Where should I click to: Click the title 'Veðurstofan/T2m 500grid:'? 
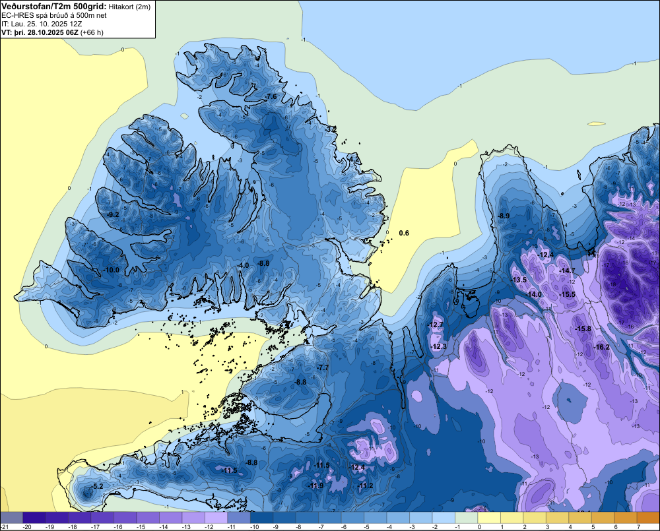pos(54,6)
